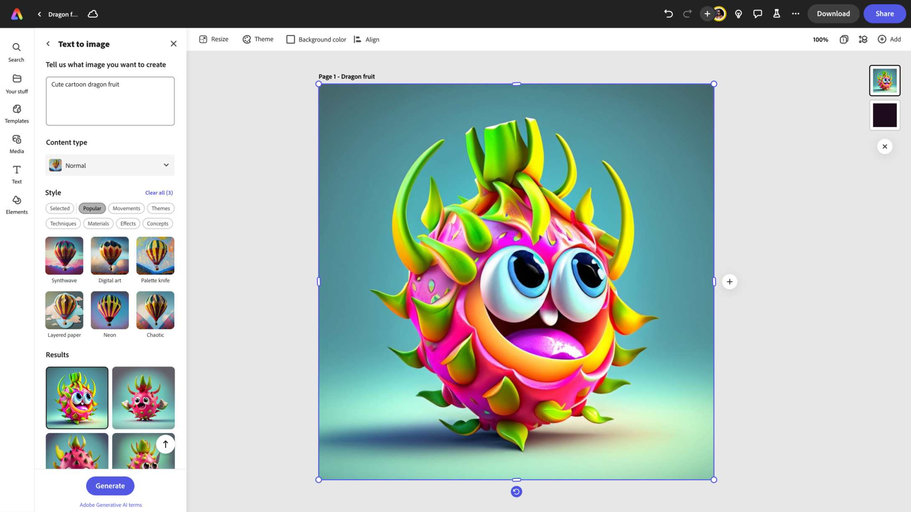911x512 pixels.
Task: Open the more options ellipsis menu
Action: 795,14
